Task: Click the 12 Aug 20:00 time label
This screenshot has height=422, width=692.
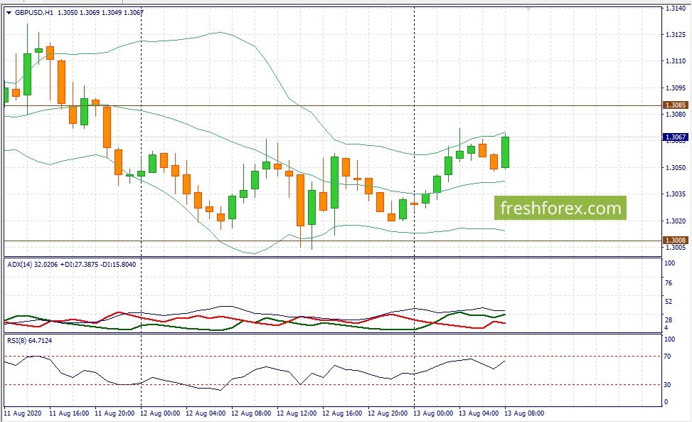Action: point(388,413)
